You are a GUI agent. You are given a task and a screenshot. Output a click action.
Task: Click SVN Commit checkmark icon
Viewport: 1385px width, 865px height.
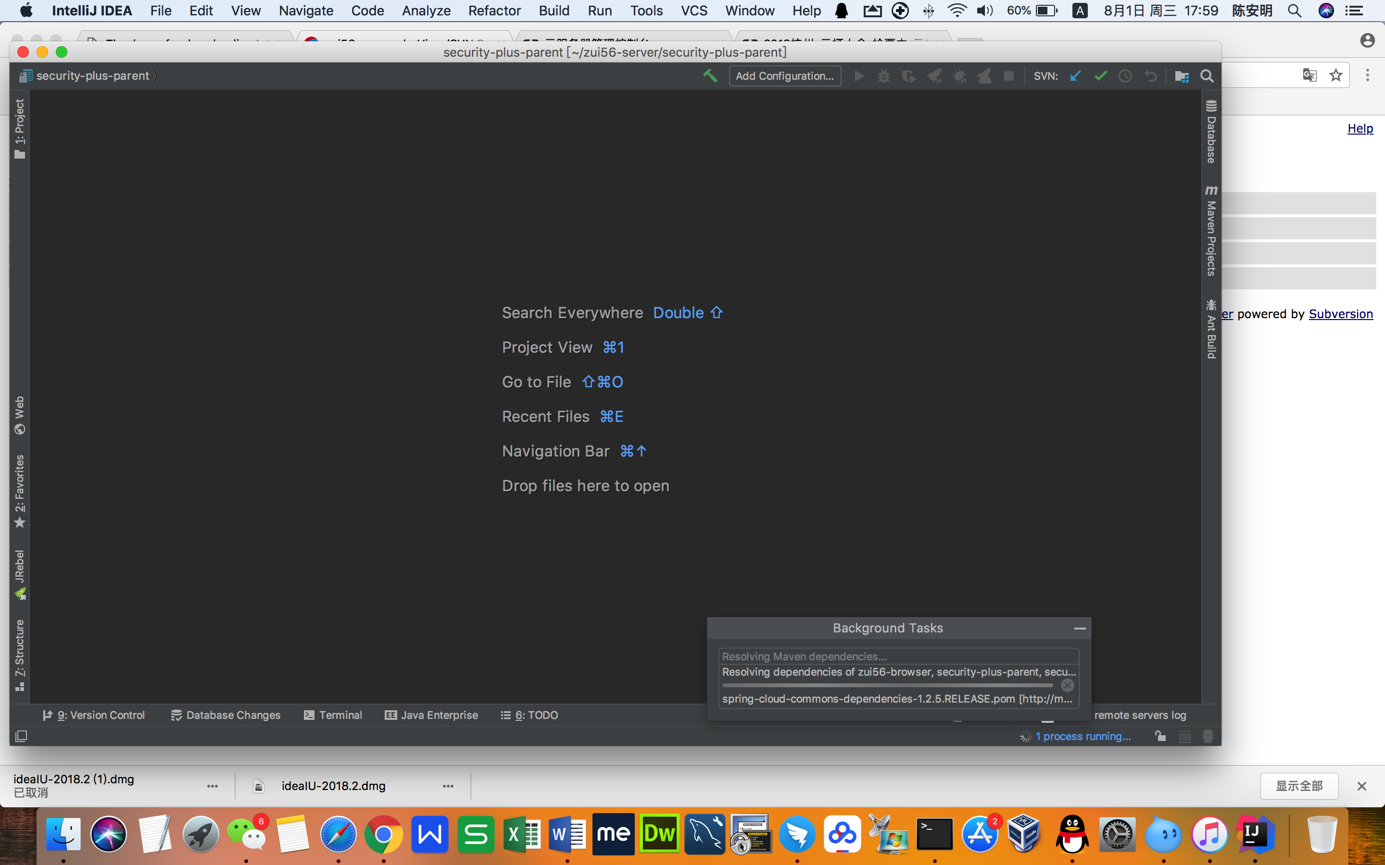pos(1100,76)
